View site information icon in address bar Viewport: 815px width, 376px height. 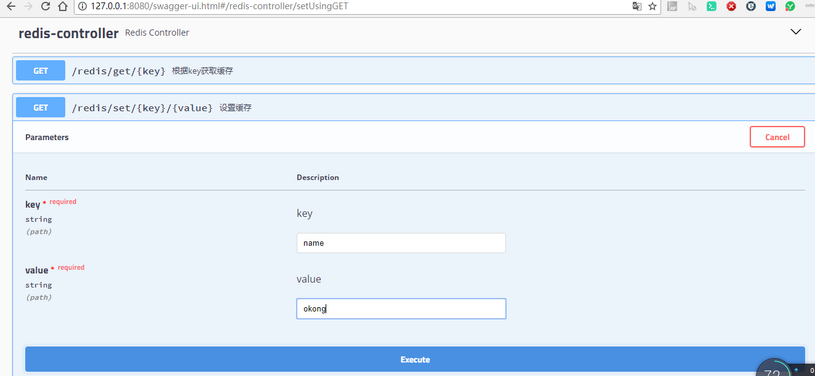click(82, 6)
